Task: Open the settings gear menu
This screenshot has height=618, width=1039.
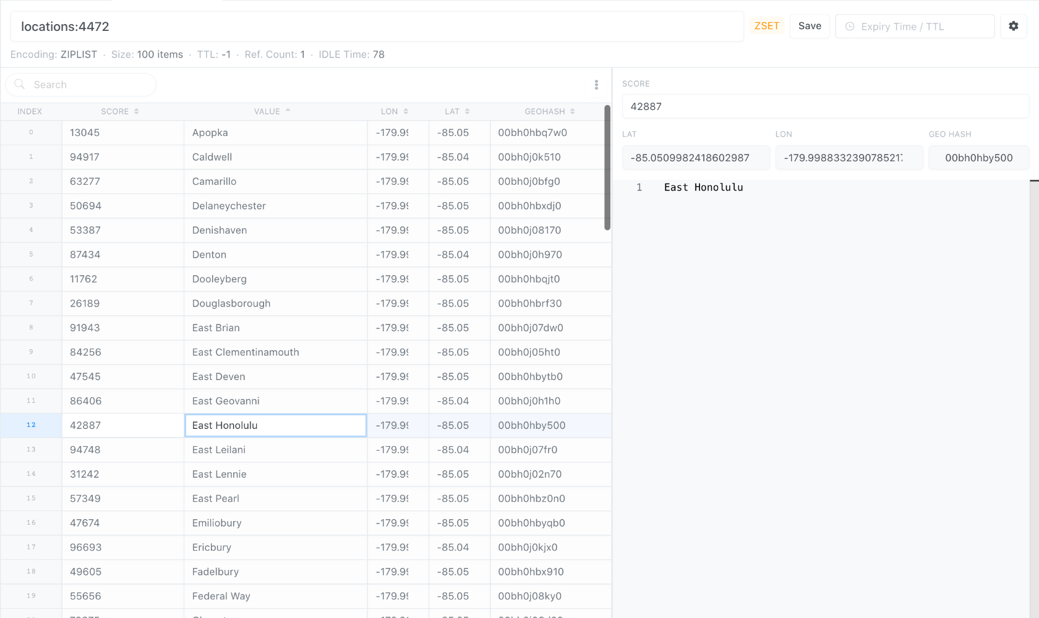Action: pos(1013,26)
